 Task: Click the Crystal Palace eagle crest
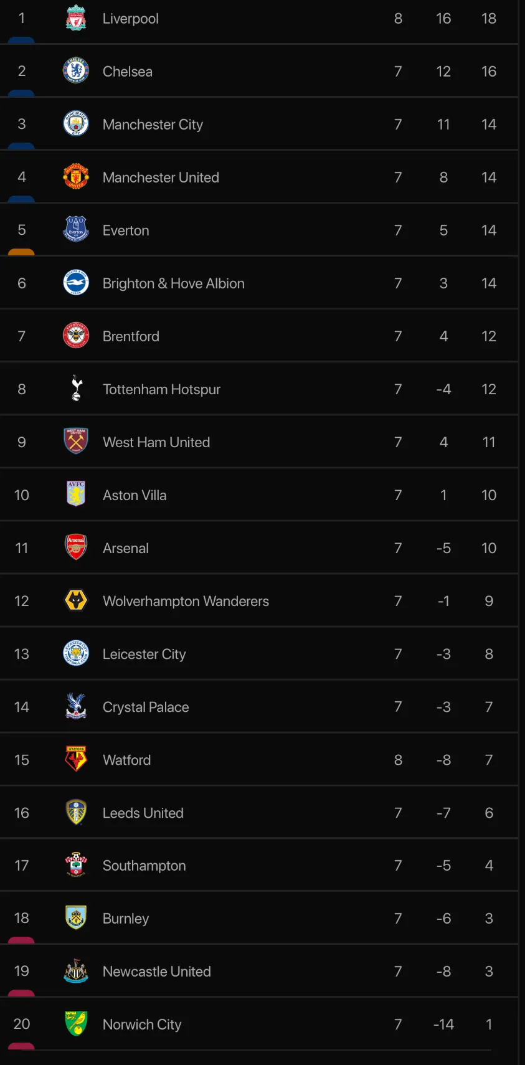[76, 706]
